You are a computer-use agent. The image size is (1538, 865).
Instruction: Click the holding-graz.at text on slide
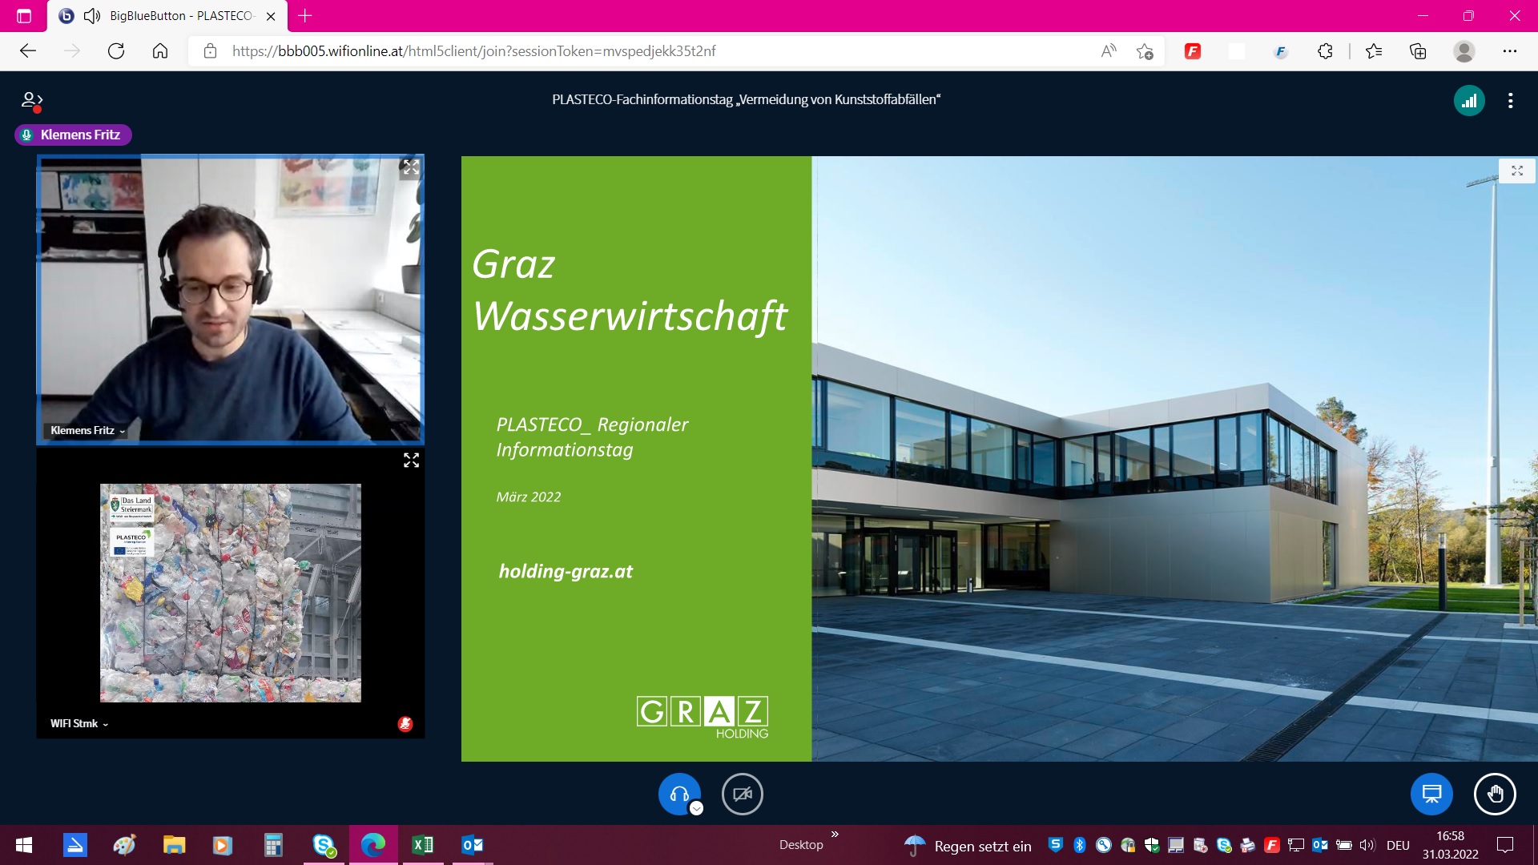566,571
